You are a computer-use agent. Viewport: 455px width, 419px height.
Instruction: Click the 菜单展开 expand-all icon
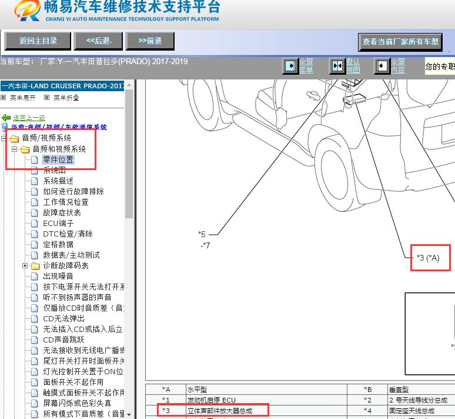pos(3,97)
